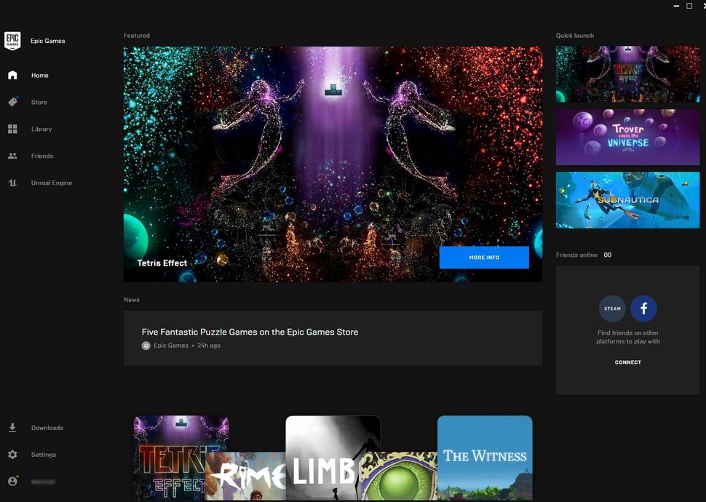Open the Store using its sidebar icon
The image size is (706, 502).
pos(12,102)
